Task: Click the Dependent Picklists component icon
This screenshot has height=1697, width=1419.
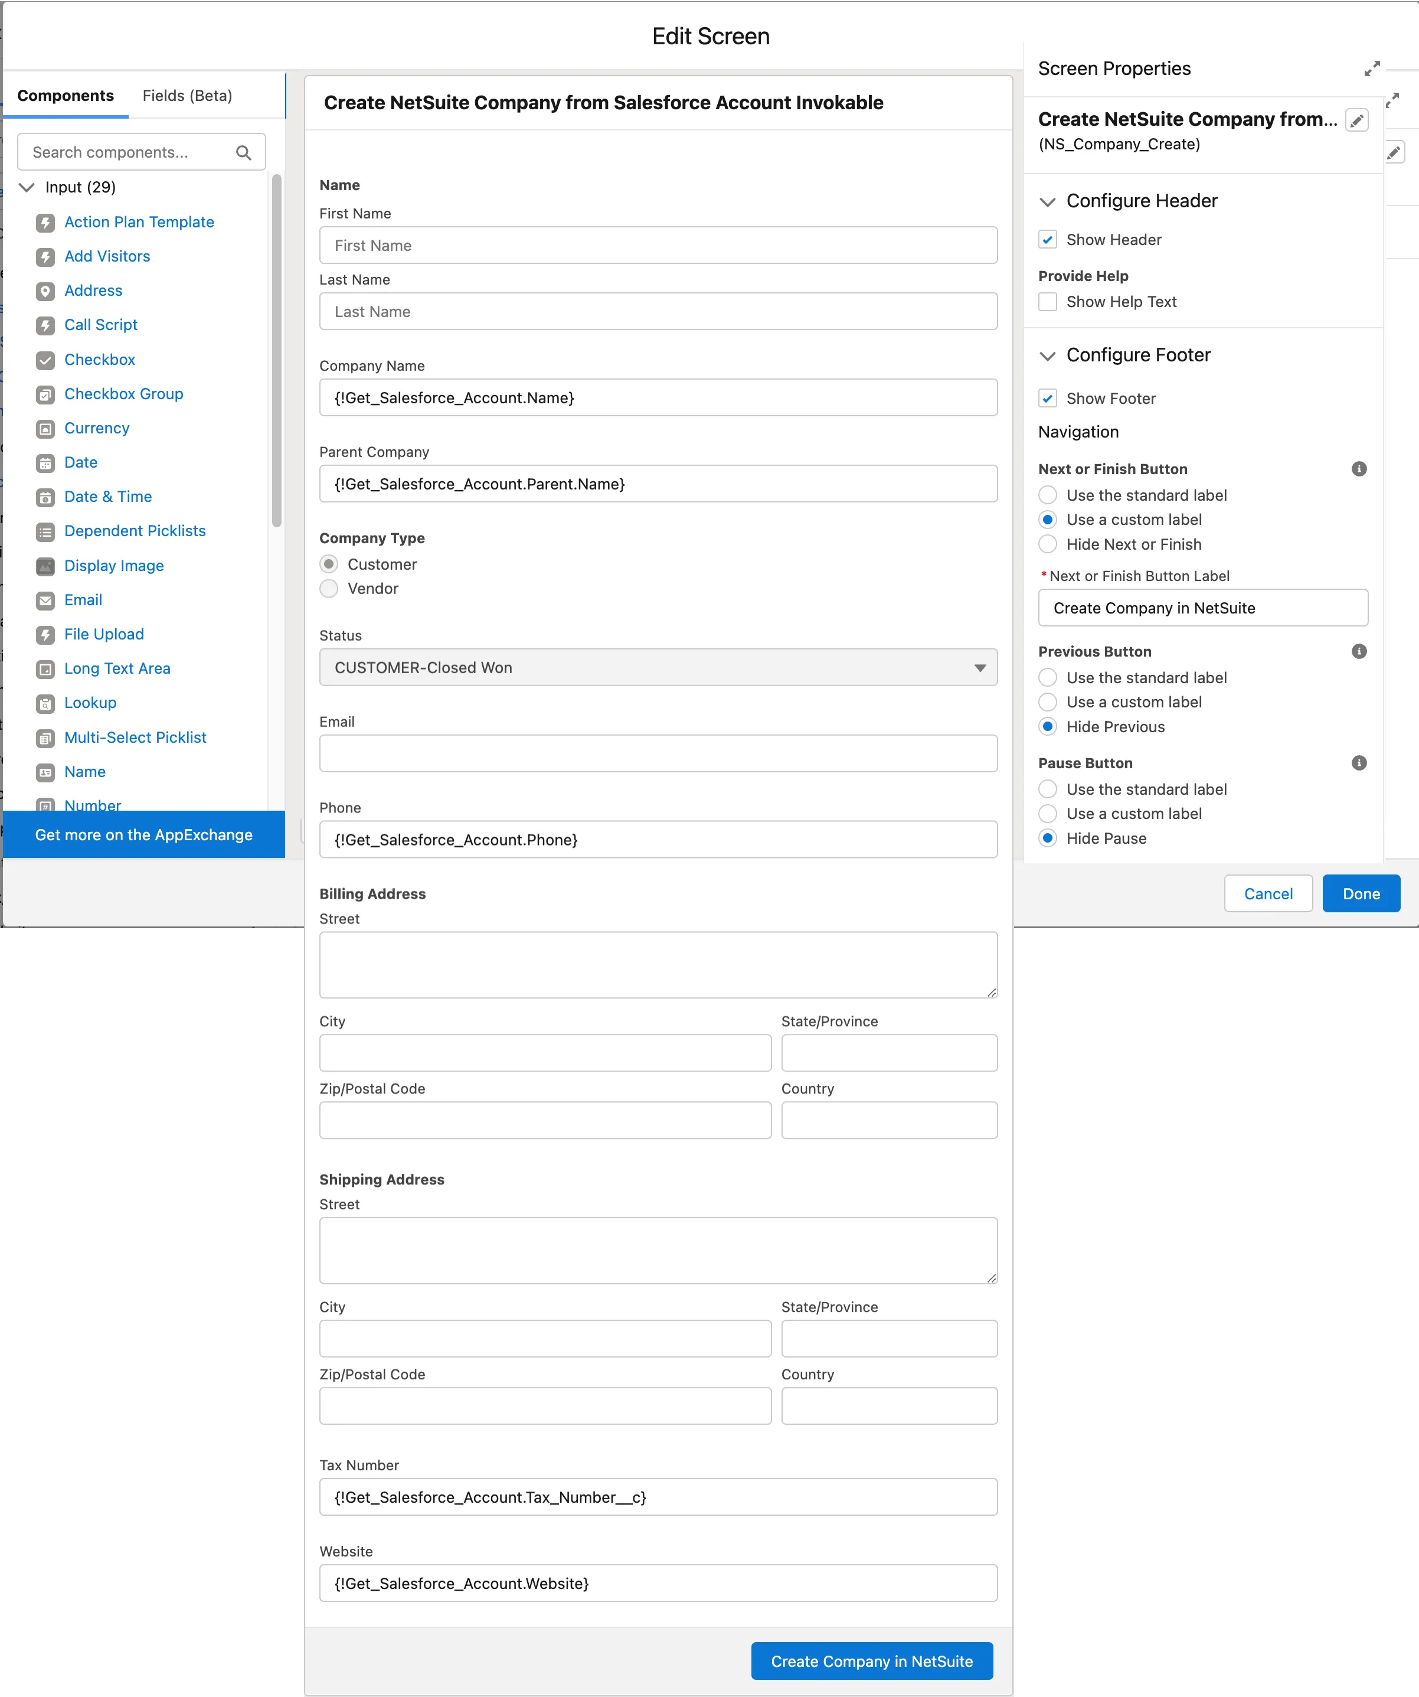Action: pos(46,532)
